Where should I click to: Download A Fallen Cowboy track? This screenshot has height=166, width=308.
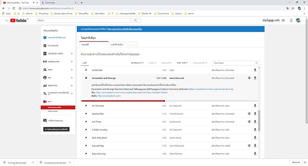pyautogui.click(x=255, y=130)
